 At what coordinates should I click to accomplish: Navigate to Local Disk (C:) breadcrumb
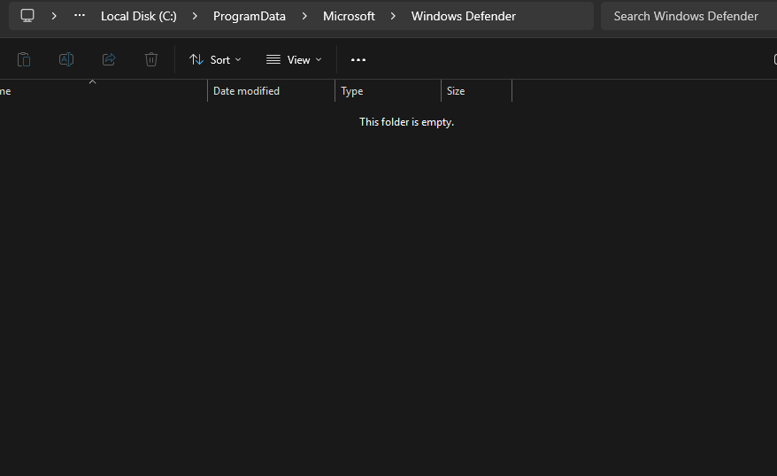tap(139, 16)
